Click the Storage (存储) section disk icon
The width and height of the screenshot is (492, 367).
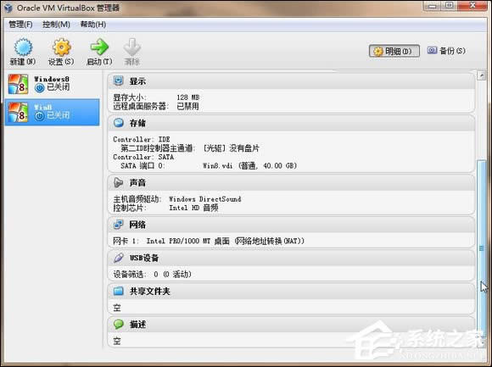coord(118,123)
